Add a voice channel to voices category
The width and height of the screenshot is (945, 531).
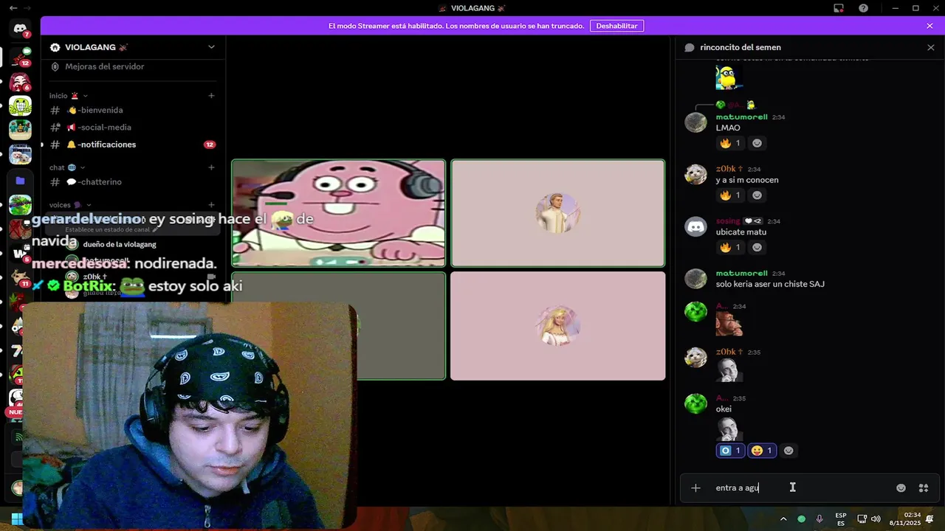pyautogui.click(x=211, y=205)
